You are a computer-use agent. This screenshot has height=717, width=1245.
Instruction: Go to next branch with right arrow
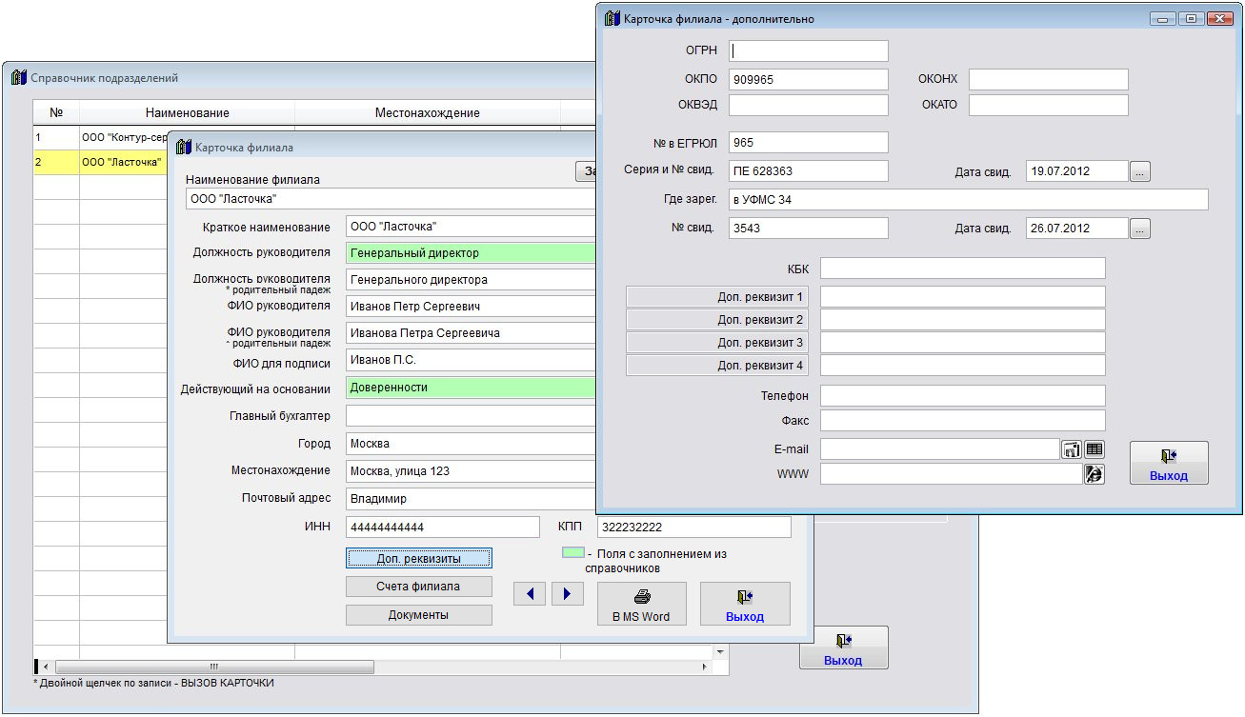point(567,594)
